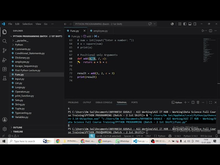Show additional menus via the ellipsis

pyautogui.click(x=52, y=24)
